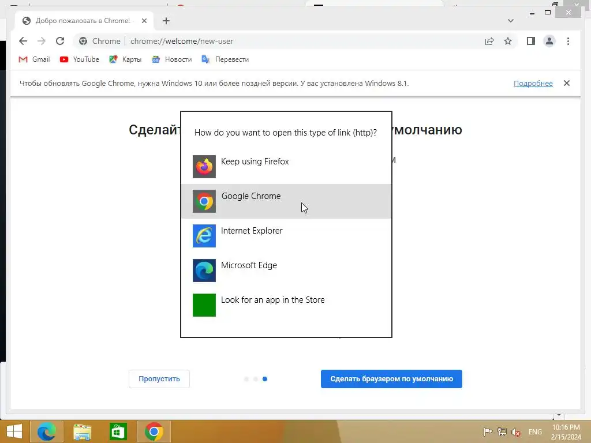Screen dimensions: 591x443
Task: Open the YouTube bookmark
Action: 80,59
